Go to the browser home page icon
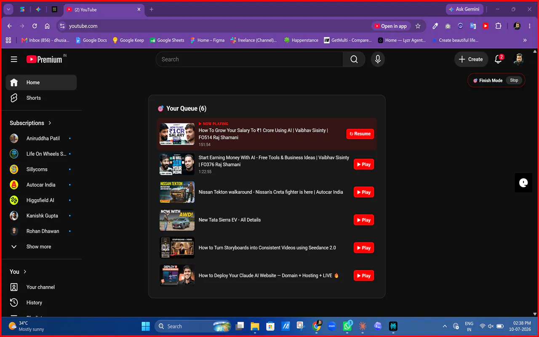 (47, 26)
